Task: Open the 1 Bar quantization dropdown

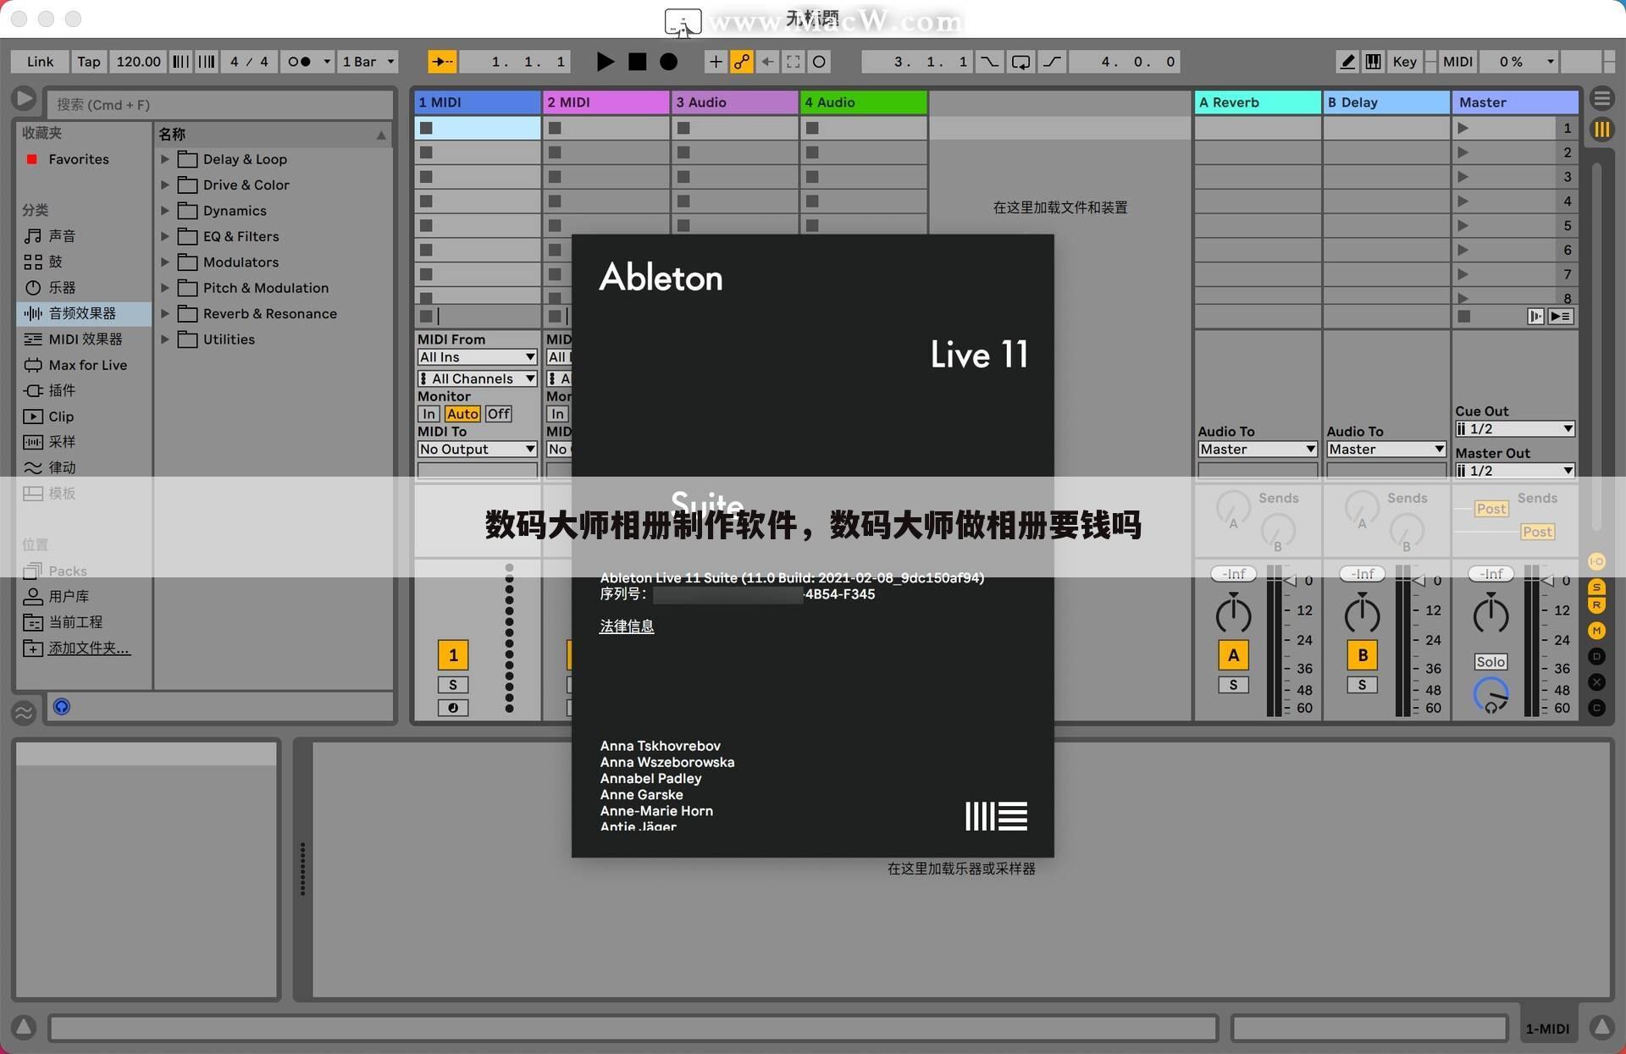Action: tap(368, 62)
